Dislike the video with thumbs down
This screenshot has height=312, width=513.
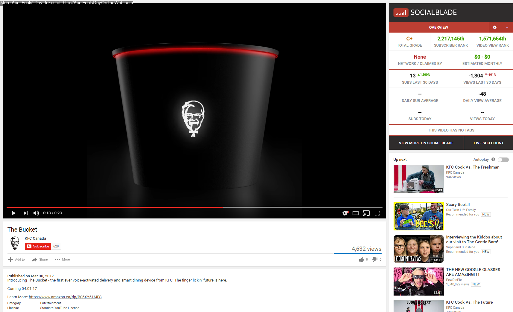click(x=375, y=259)
